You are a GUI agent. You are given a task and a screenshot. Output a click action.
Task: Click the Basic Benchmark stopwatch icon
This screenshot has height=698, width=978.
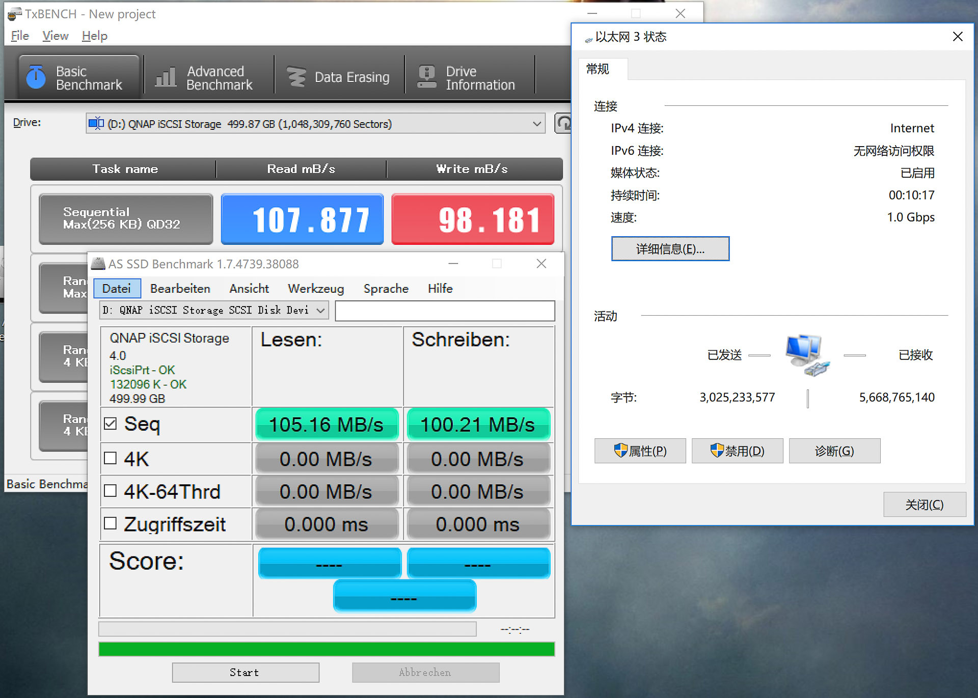tap(36, 77)
